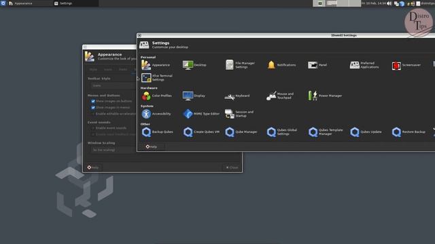This screenshot has width=435, height=244.
Task: Select Settings task in top panel
Action: [75, 3]
